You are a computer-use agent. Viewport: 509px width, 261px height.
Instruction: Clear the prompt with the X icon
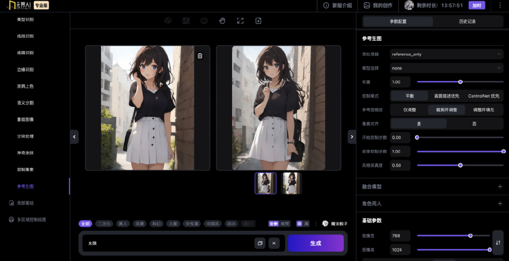(x=274, y=243)
